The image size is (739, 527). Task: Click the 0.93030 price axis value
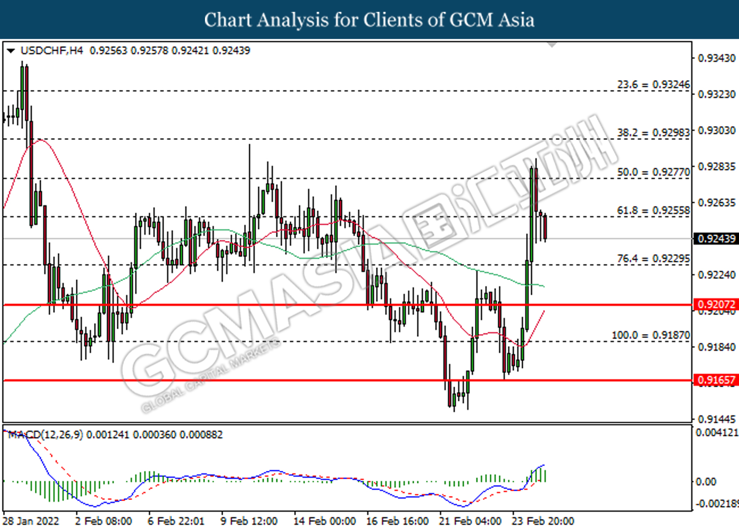click(x=717, y=130)
